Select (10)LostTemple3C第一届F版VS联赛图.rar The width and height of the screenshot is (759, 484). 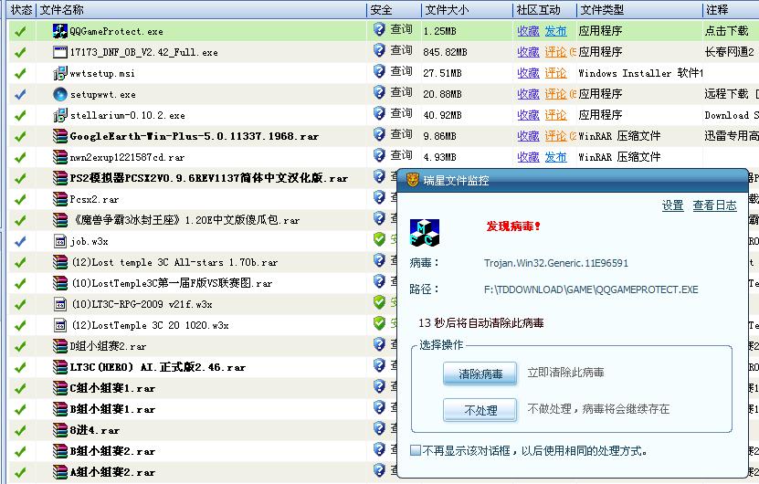tap(172, 283)
